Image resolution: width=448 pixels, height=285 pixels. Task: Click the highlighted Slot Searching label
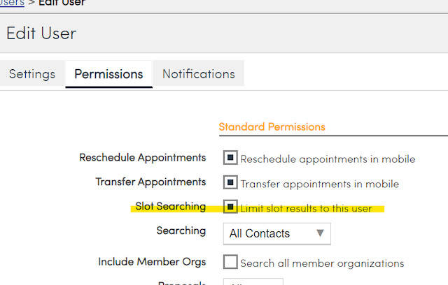coord(171,207)
